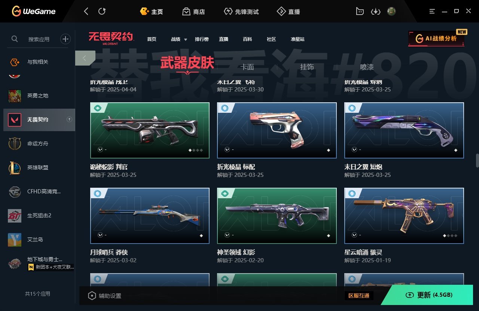Click the refresh page icon
The width and height of the screenshot is (479, 311).
pyautogui.click(x=102, y=12)
